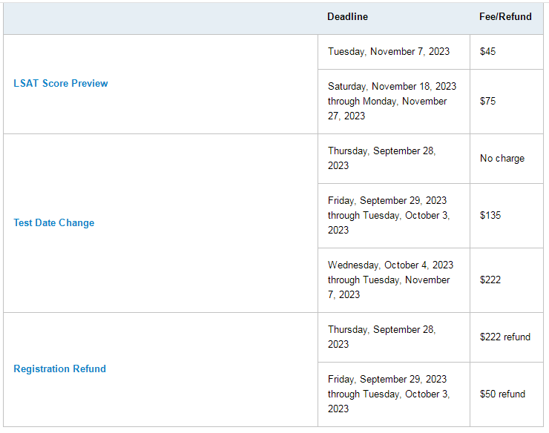This screenshot has width=549, height=433.
Task: Select the $50 refund cell
Action: tap(507, 394)
